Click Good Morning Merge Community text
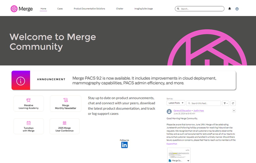 [x=182, y=118]
